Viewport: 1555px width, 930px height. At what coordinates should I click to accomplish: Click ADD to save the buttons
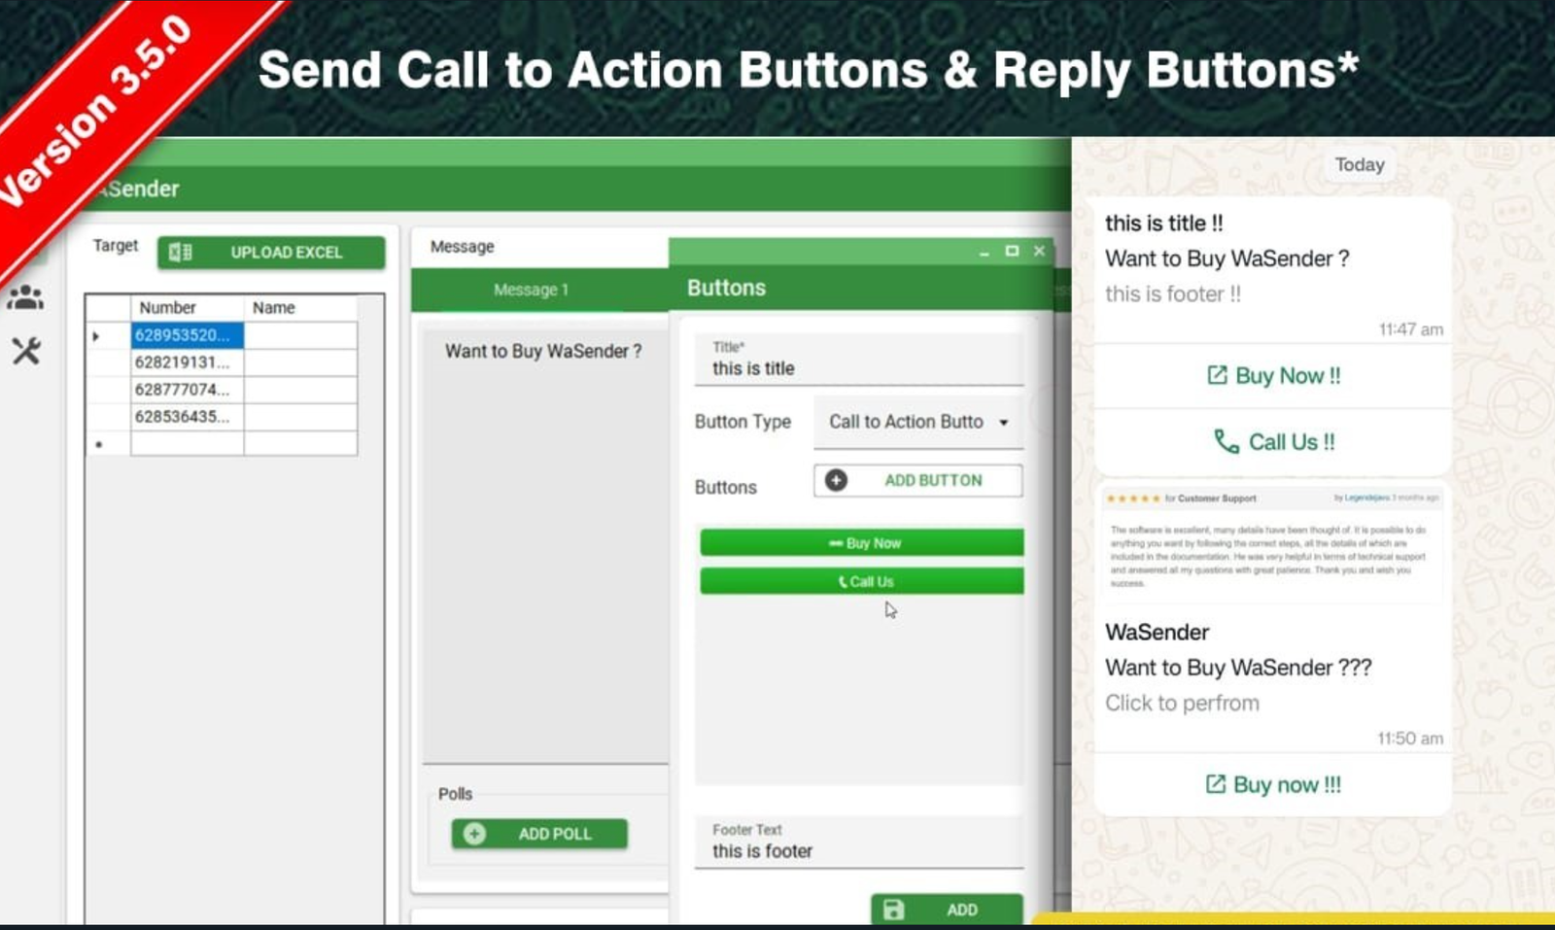tap(947, 910)
